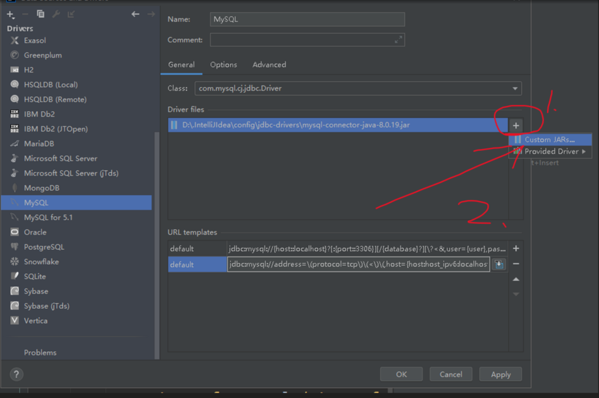Switch to the Options tab
The width and height of the screenshot is (599, 398).
click(223, 65)
